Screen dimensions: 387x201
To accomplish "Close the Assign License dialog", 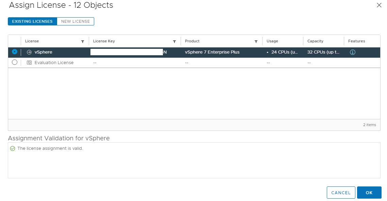I will tap(379, 5).
